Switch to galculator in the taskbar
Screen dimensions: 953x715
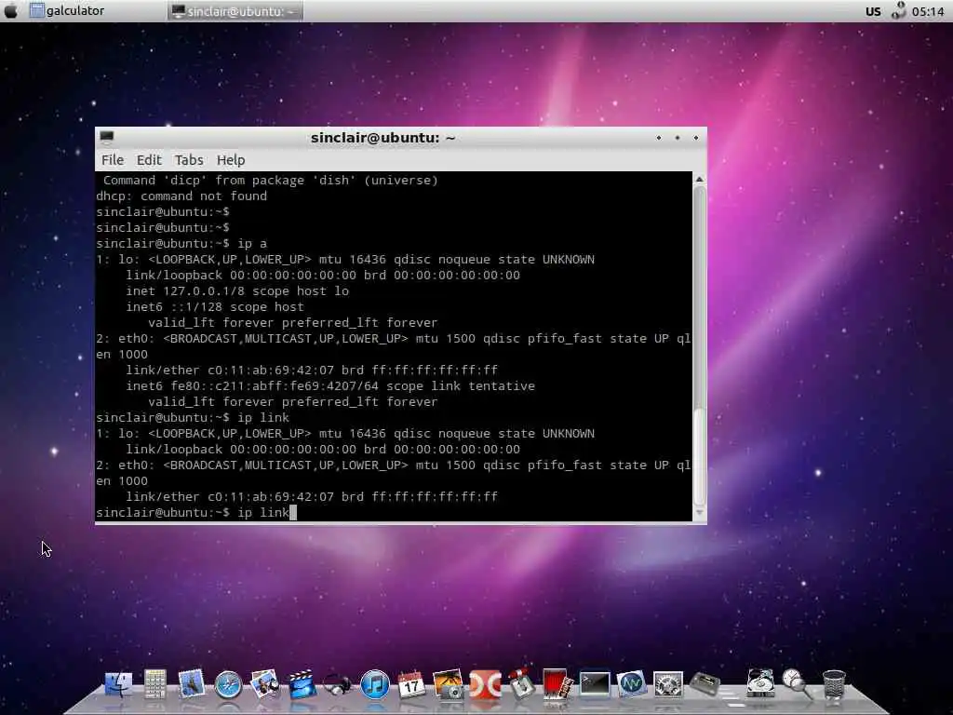67,10
